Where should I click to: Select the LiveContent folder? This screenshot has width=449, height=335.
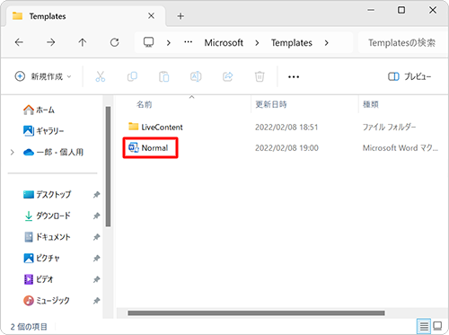point(155,127)
